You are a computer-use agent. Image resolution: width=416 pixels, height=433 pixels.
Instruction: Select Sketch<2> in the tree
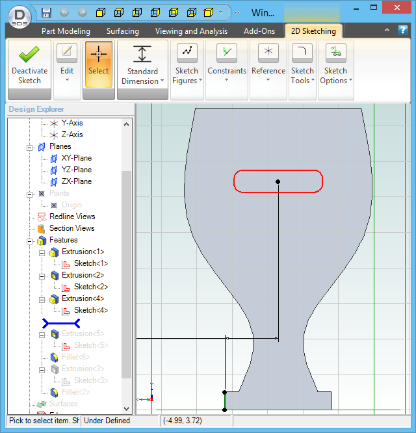pyautogui.click(x=91, y=287)
